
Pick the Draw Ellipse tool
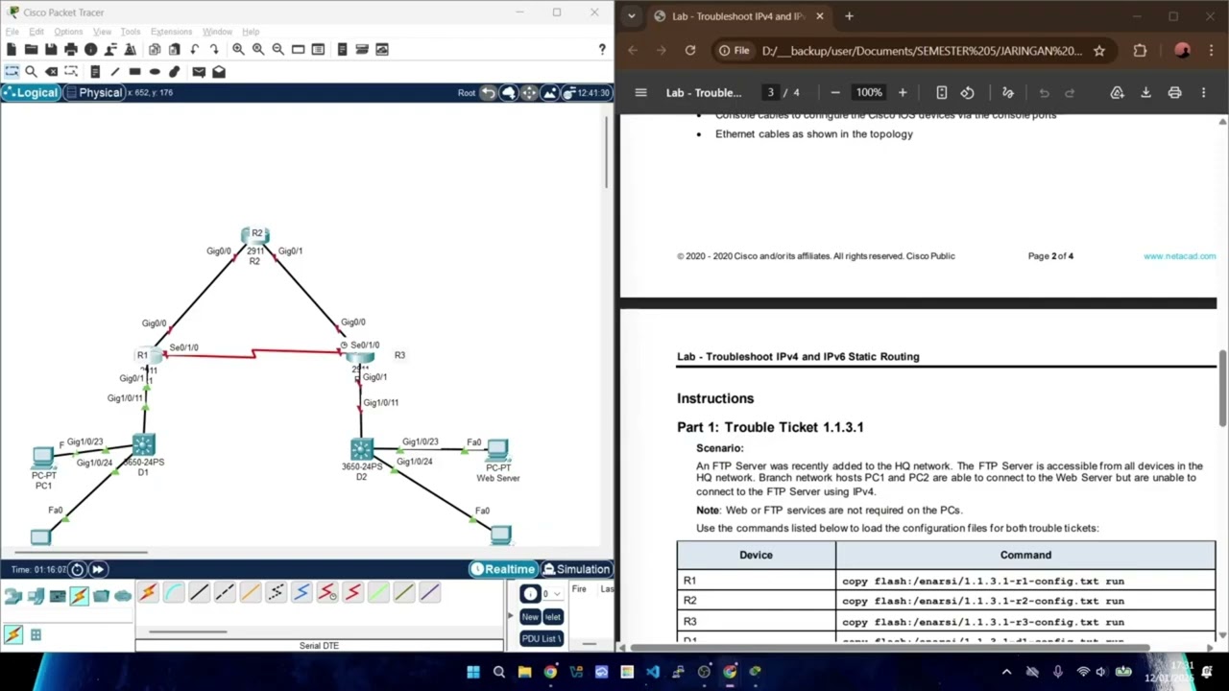pos(155,72)
